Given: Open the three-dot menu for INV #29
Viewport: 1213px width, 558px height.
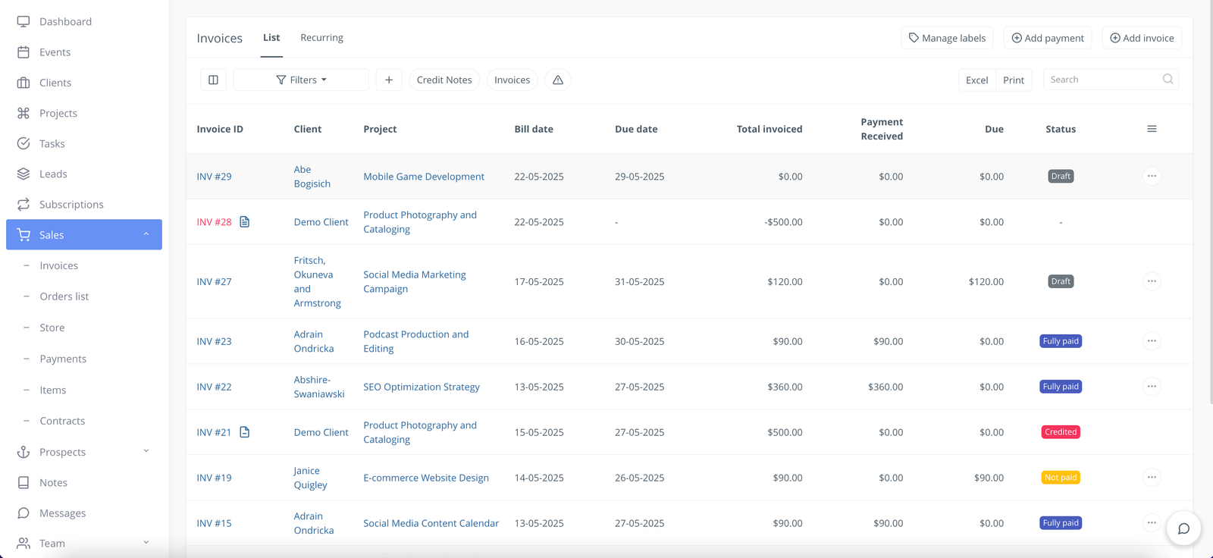Looking at the screenshot, I should (x=1151, y=176).
